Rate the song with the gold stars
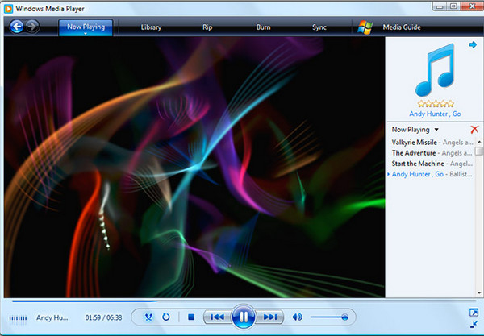The width and height of the screenshot is (484, 336). 436,104
